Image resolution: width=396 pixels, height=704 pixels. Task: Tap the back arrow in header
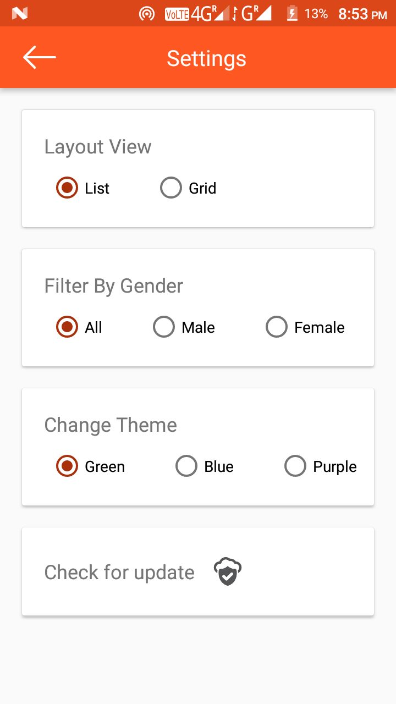click(39, 57)
